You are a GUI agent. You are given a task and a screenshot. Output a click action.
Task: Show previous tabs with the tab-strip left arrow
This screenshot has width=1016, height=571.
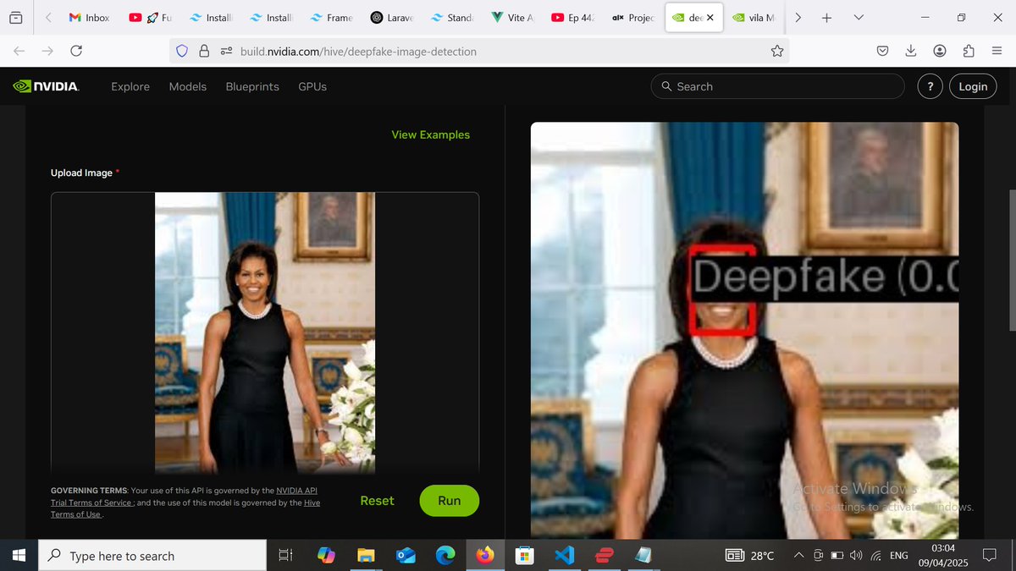(x=48, y=18)
